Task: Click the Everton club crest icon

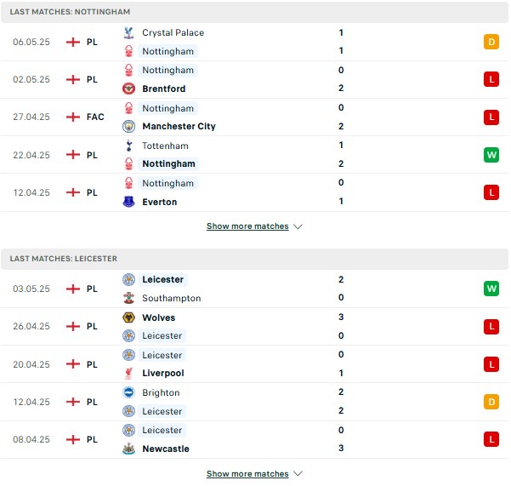Action: click(128, 202)
